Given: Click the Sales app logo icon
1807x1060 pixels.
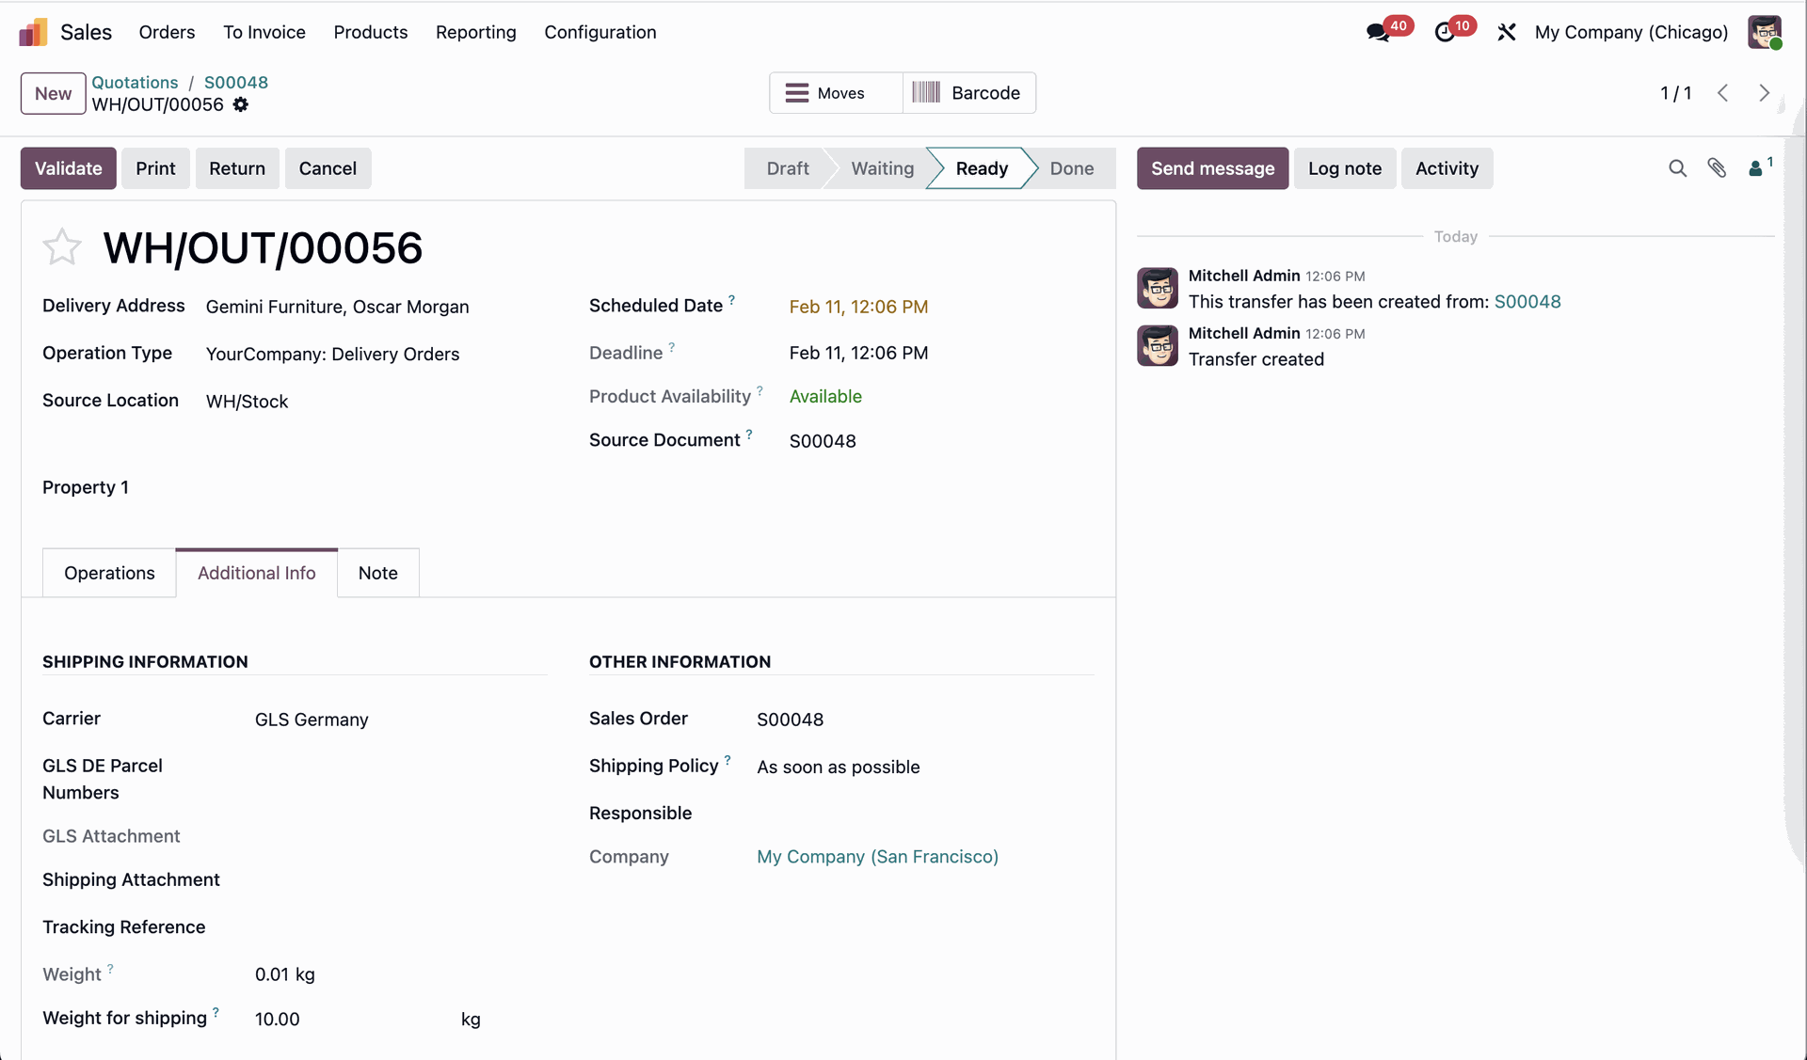Looking at the screenshot, I should click(33, 32).
